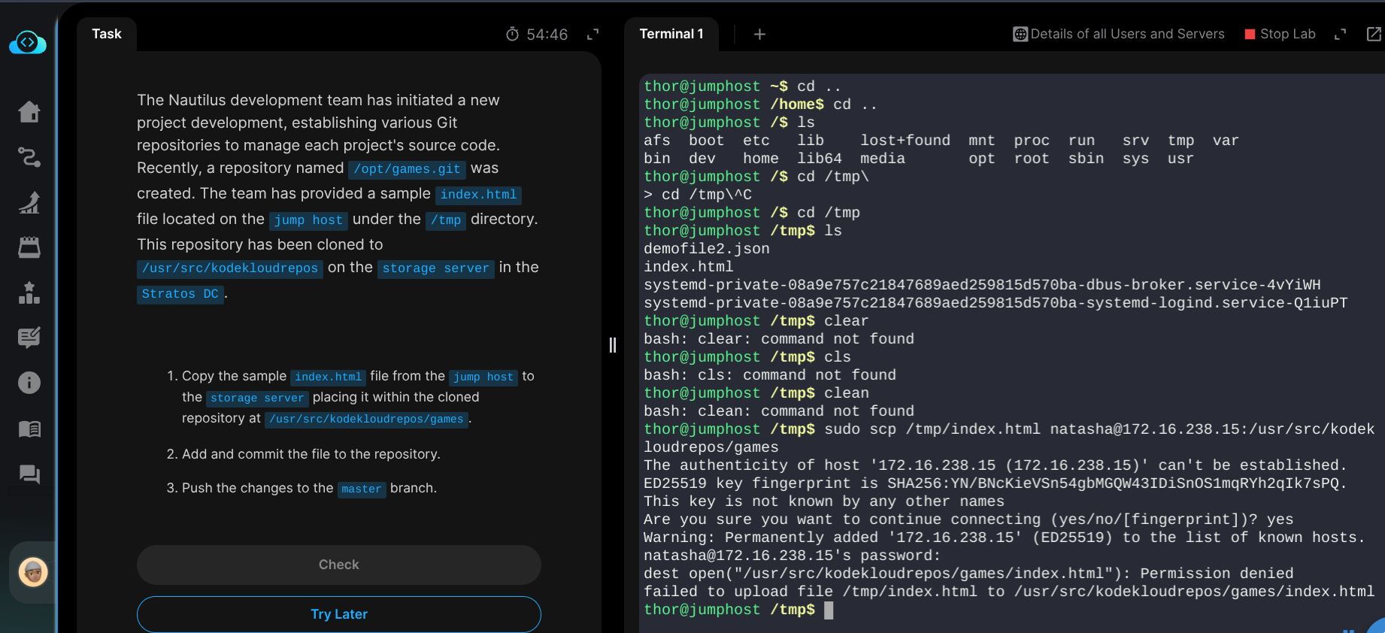Open the video courses clapperboard icon

29,247
